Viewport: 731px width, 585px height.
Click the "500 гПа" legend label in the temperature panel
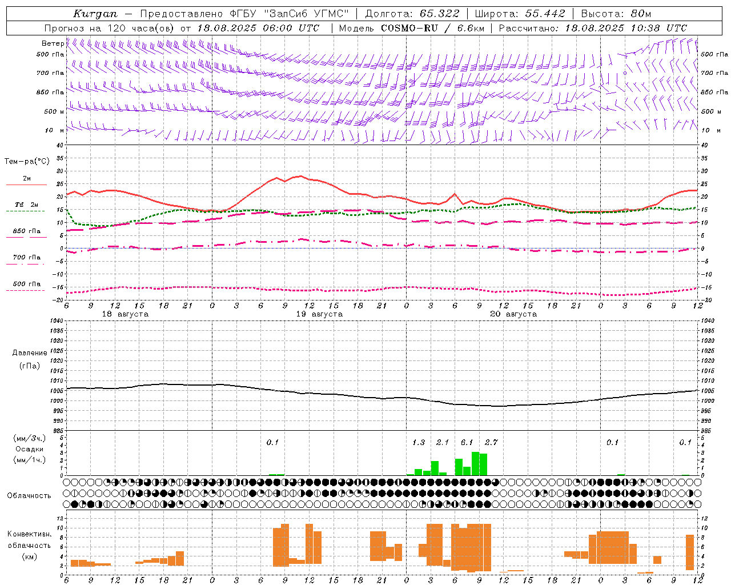27,284
